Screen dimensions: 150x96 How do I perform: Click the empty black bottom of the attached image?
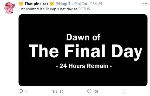[83, 78]
